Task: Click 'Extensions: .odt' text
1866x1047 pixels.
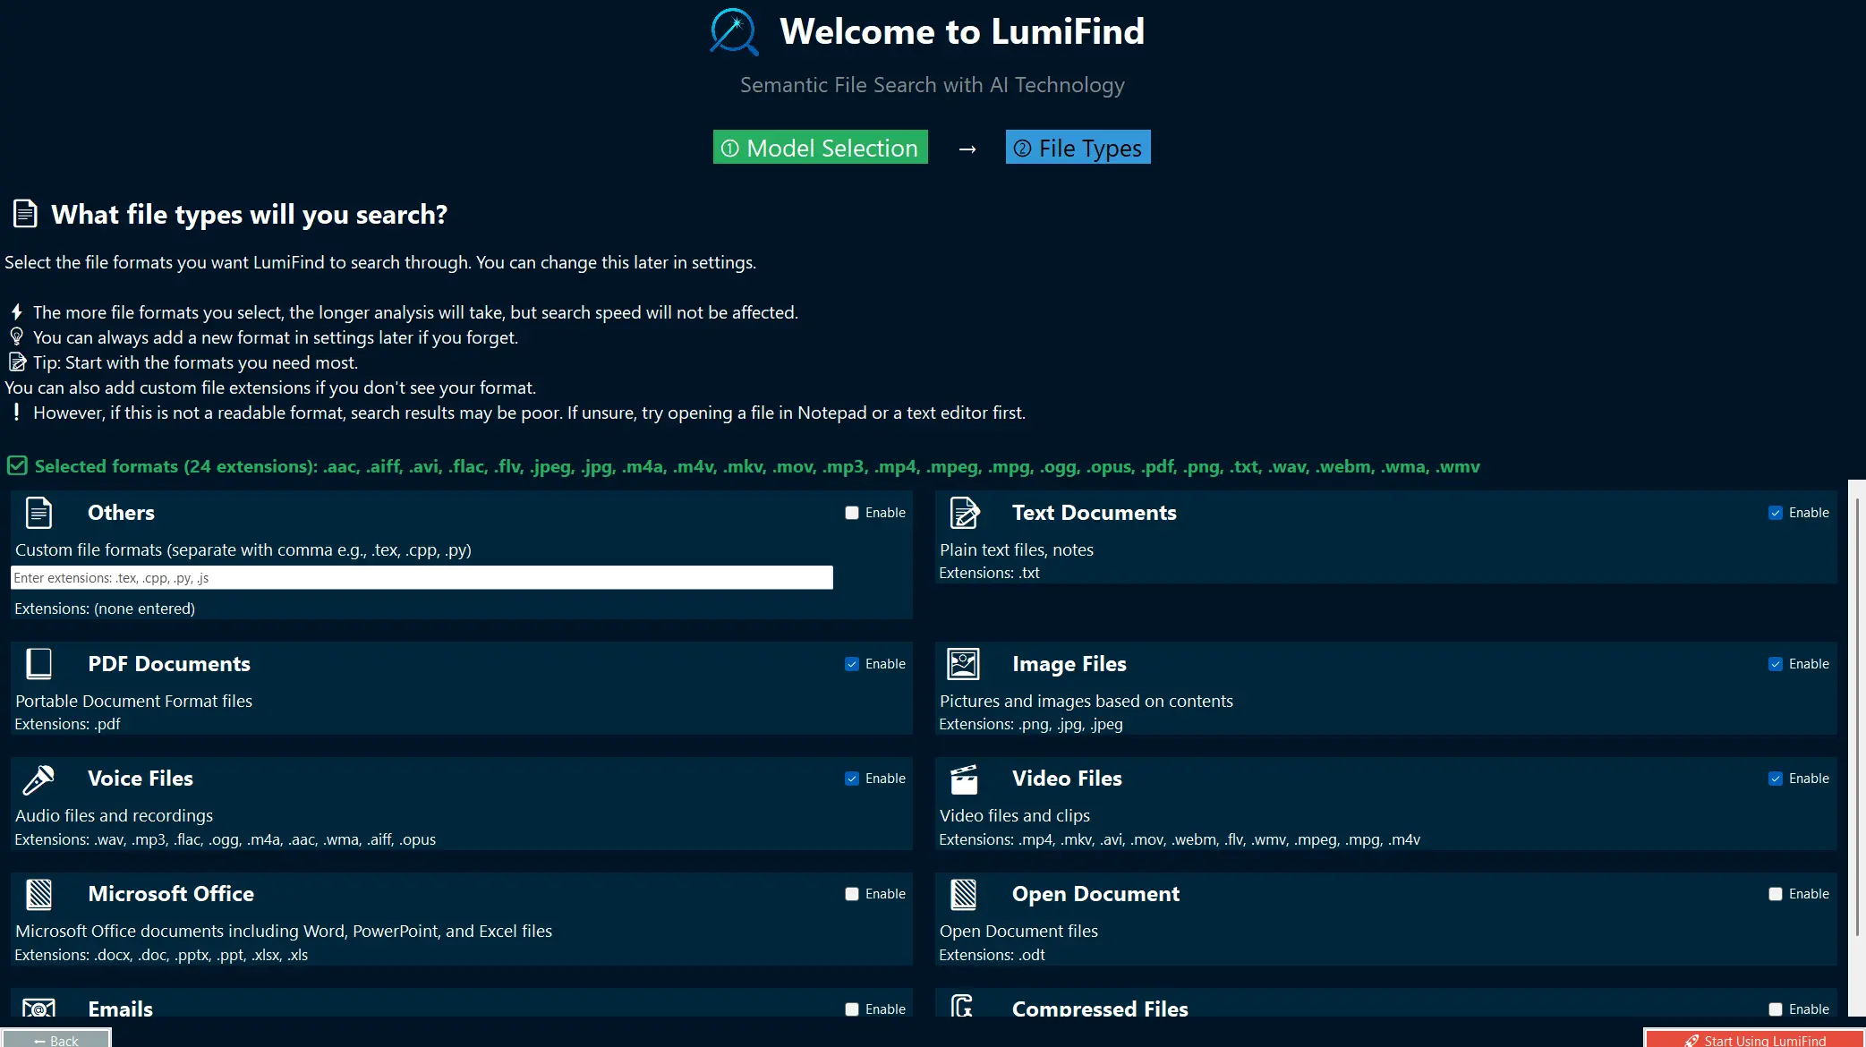Action: click(x=992, y=955)
